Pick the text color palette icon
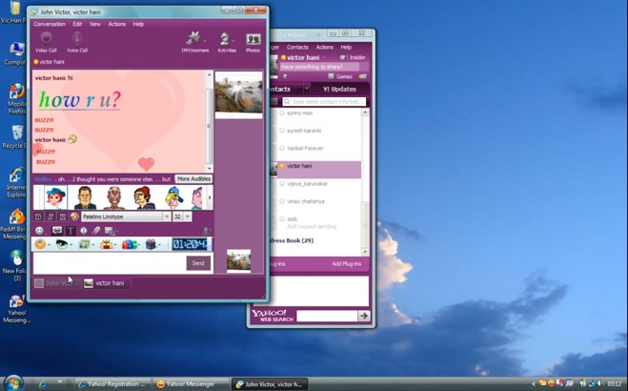This screenshot has width=628, height=391. (74, 217)
